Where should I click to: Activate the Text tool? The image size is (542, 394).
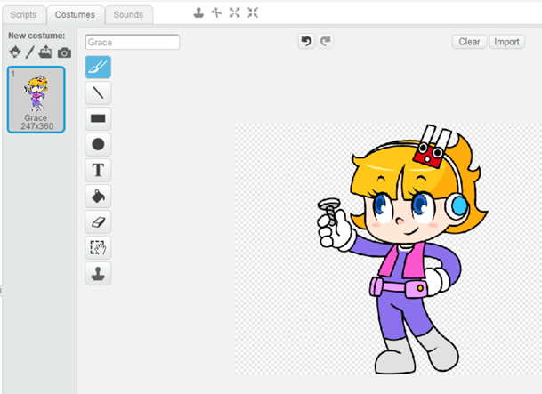(x=98, y=170)
